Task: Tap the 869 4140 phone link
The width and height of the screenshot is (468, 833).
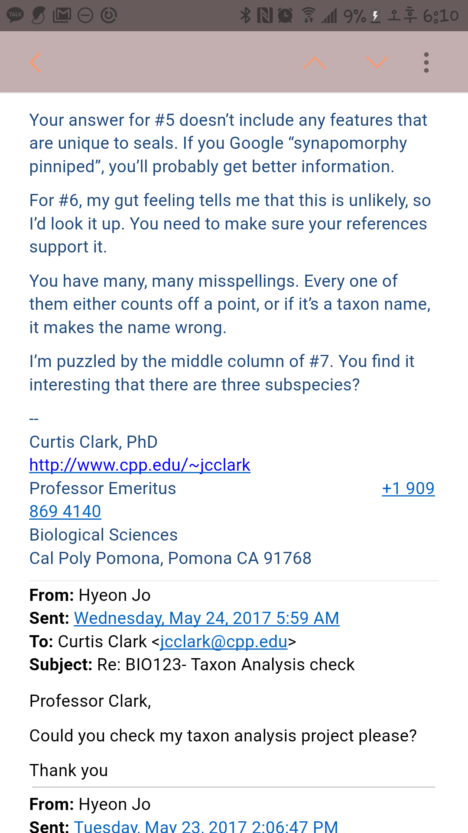Action: [65, 512]
